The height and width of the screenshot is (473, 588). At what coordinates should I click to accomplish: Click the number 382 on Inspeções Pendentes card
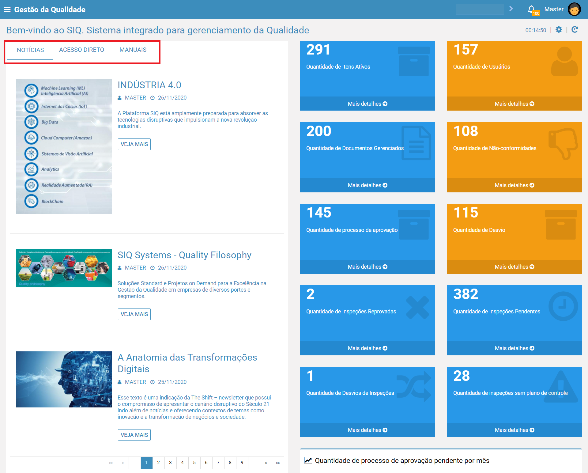click(x=466, y=294)
